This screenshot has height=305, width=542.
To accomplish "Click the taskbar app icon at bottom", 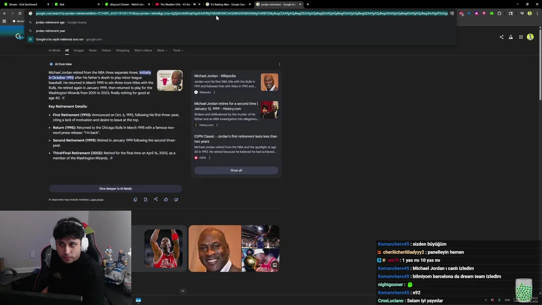I will pyautogui.click(x=138, y=300).
